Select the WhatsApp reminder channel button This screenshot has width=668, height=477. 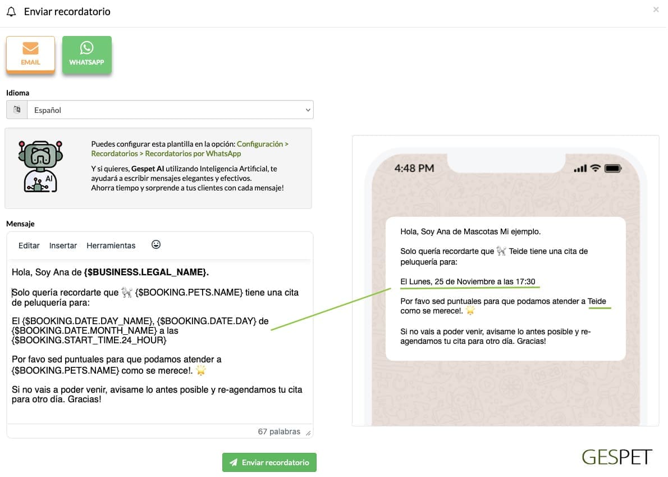click(x=87, y=54)
